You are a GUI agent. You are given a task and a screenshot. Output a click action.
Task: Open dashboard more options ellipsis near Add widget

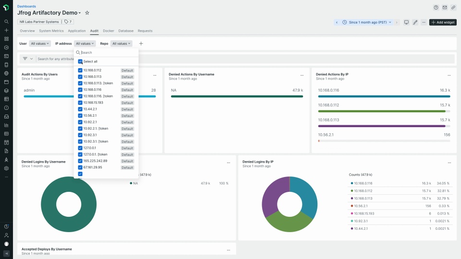pos(424,23)
